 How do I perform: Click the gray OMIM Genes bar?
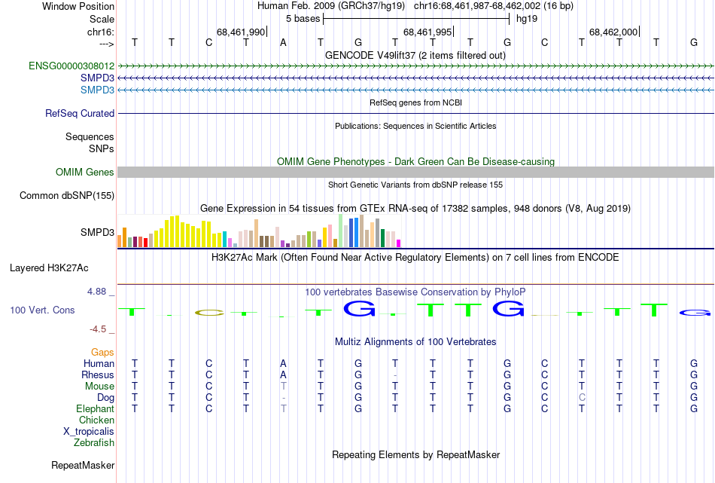click(416, 172)
